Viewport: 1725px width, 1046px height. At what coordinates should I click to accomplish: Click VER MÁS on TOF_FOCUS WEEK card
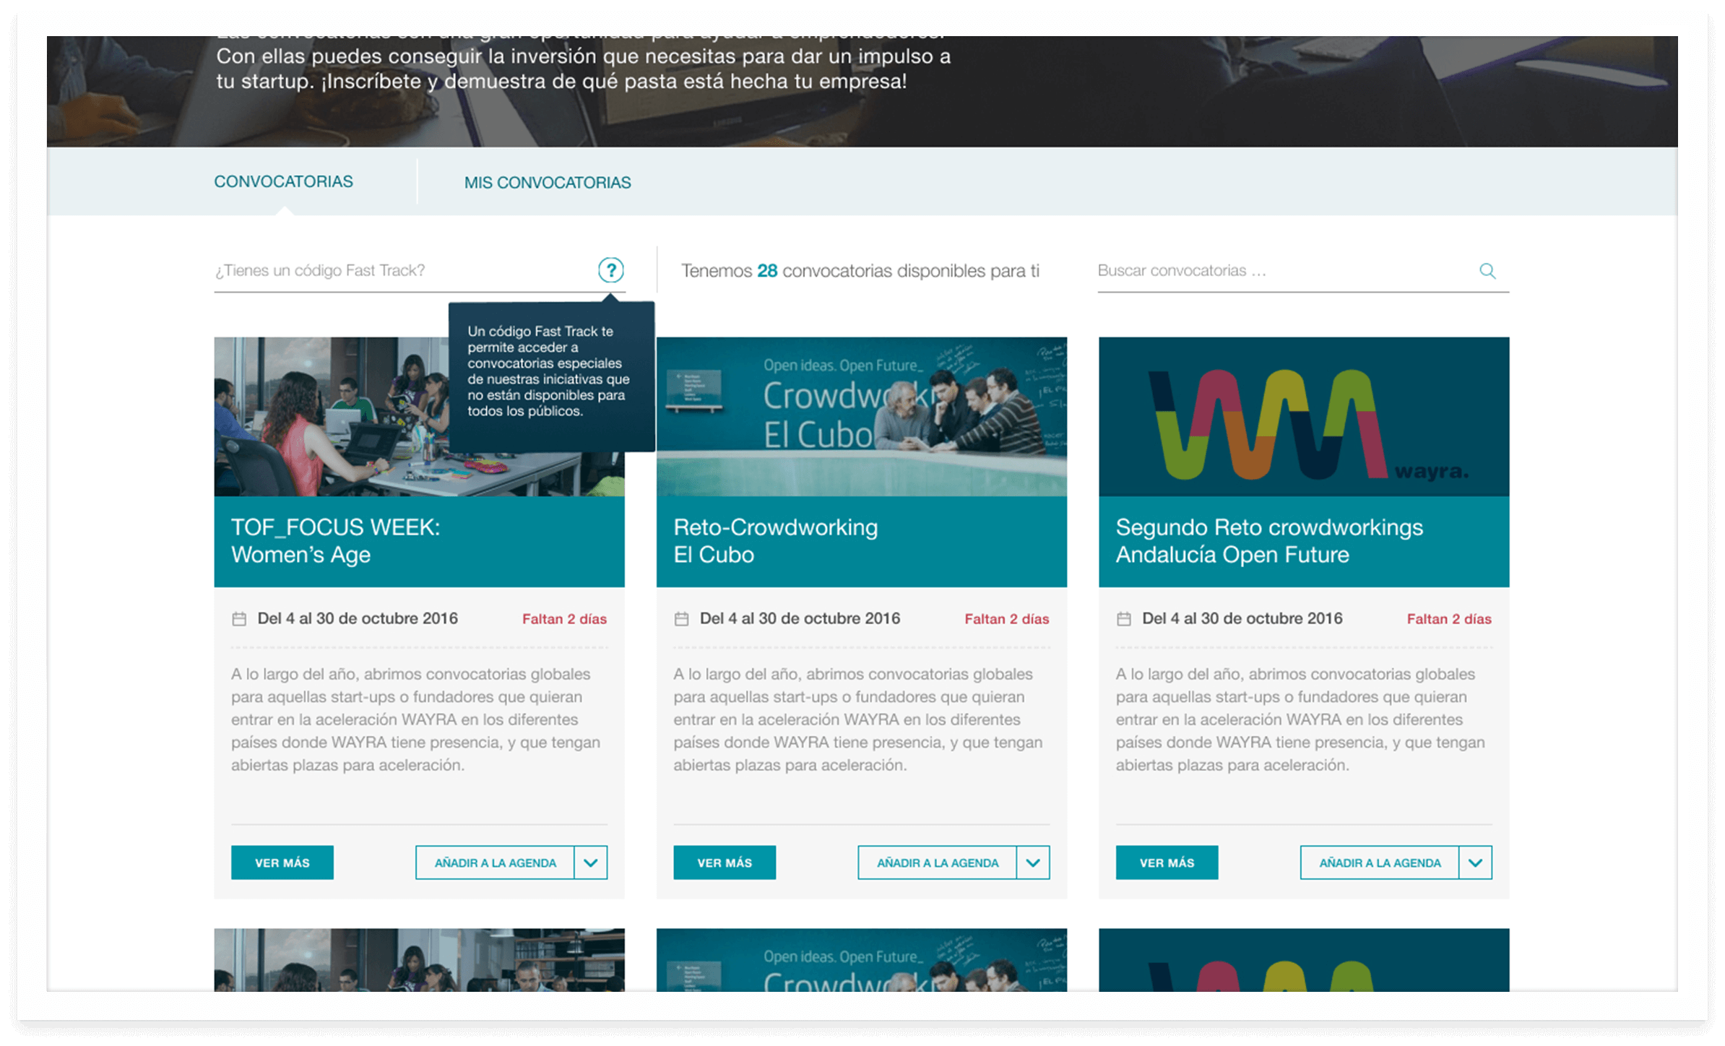tap(282, 863)
